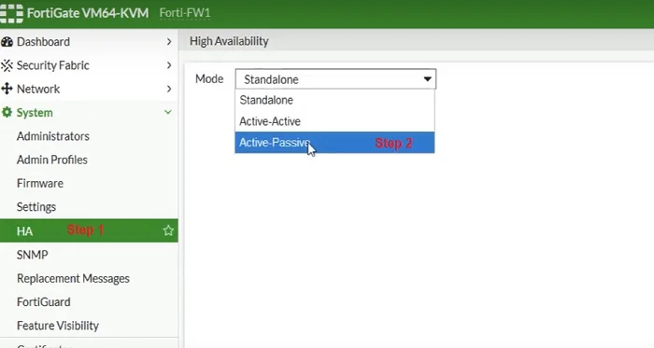Click the Forti-FW1 hostname

(x=185, y=13)
